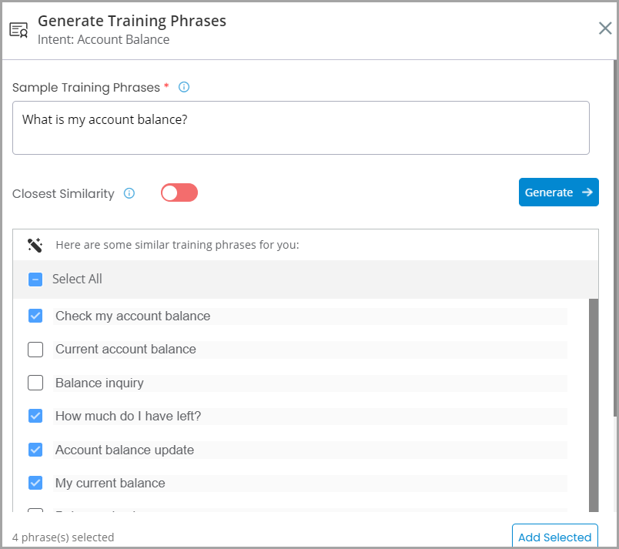Uncheck the "My current balance" checkbox
The height and width of the screenshot is (549, 619).
(x=35, y=483)
